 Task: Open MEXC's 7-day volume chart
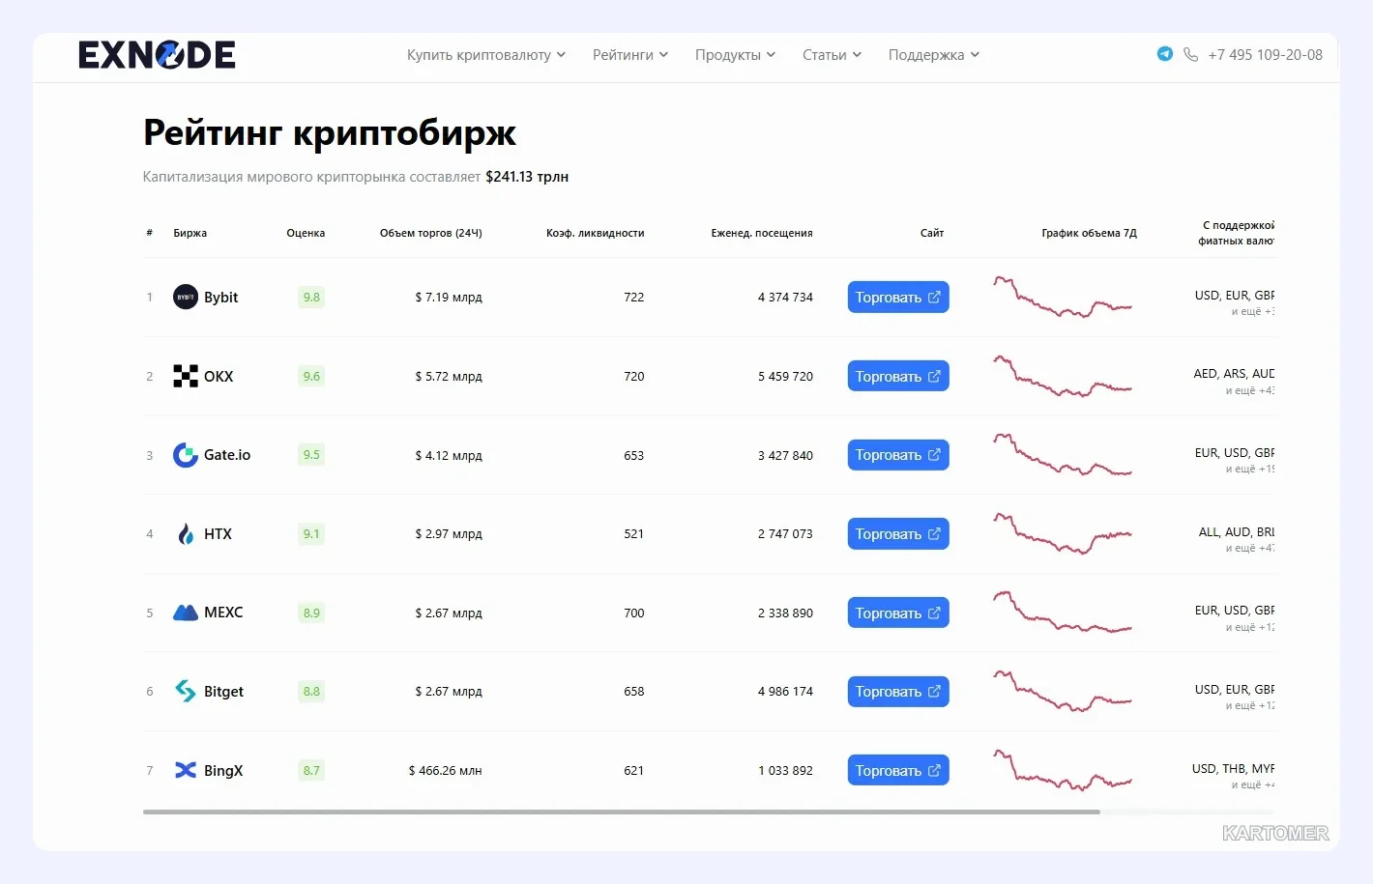pos(1063,613)
